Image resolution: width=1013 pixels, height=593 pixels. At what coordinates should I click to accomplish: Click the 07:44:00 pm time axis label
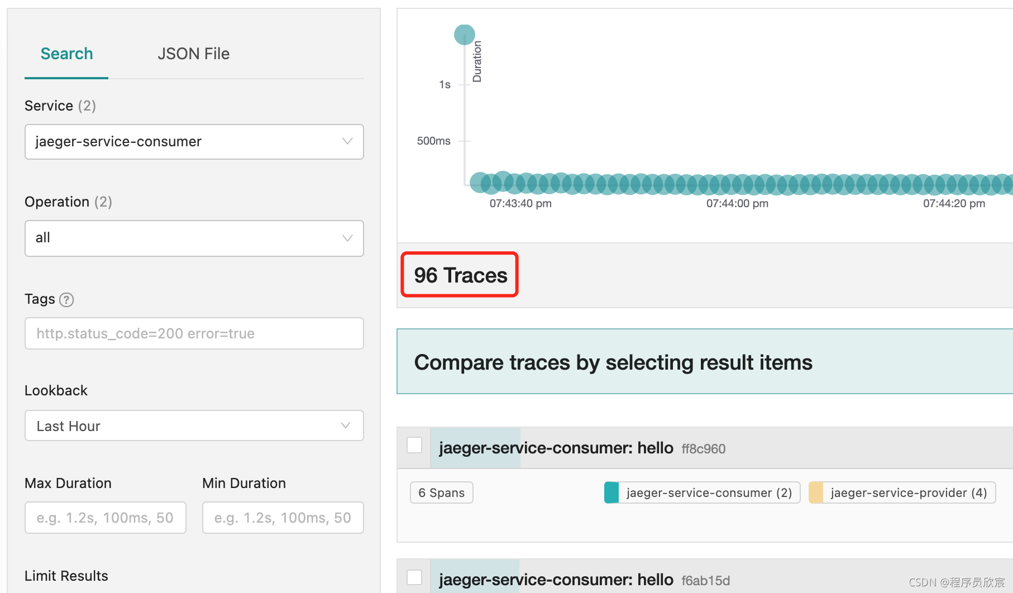(737, 204)
